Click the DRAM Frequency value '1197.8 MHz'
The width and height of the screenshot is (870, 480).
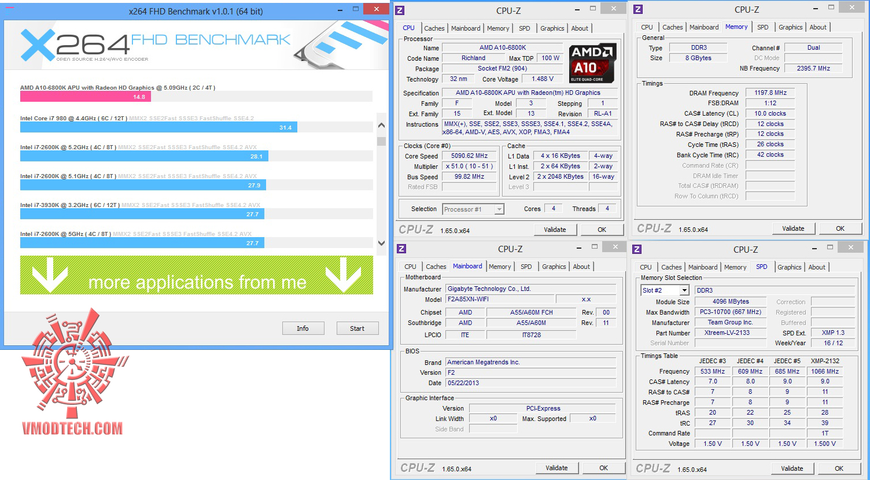click(x=771, y=93)
